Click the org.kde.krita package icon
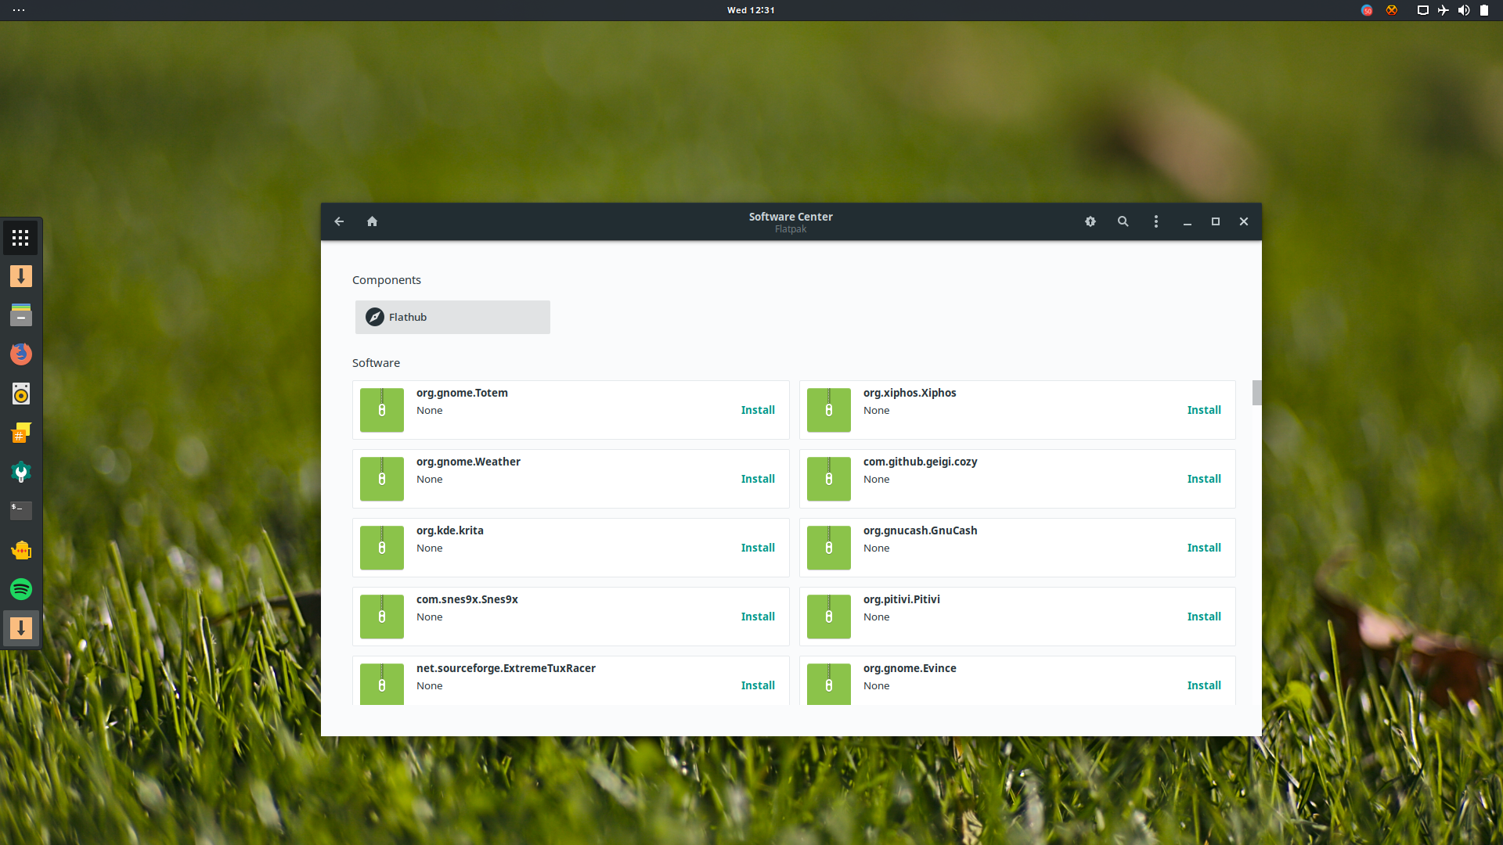1503x845 pixels. click(382, 548)
